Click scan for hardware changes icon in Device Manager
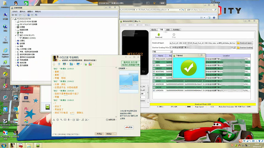 [x=36, y=15]
